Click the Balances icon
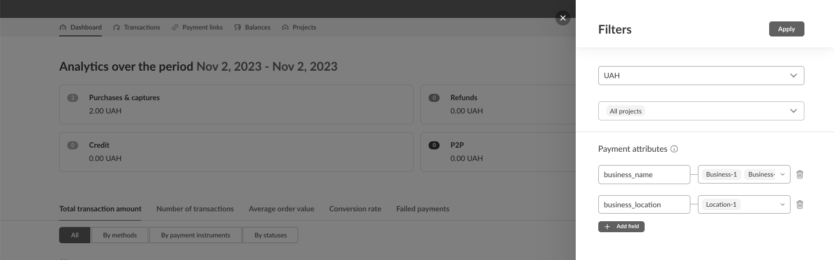The height and width of the screenshot is (260, 834). [x=237, y=27]
